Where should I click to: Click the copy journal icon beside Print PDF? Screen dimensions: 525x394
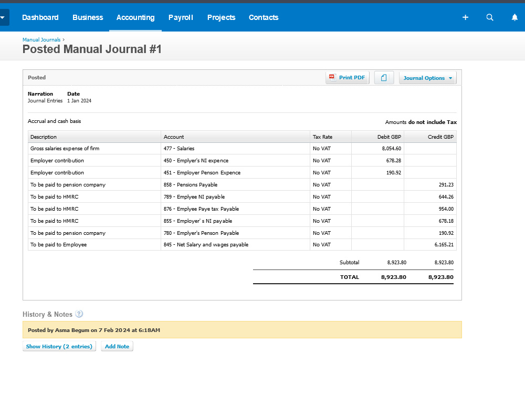[384, 77]
